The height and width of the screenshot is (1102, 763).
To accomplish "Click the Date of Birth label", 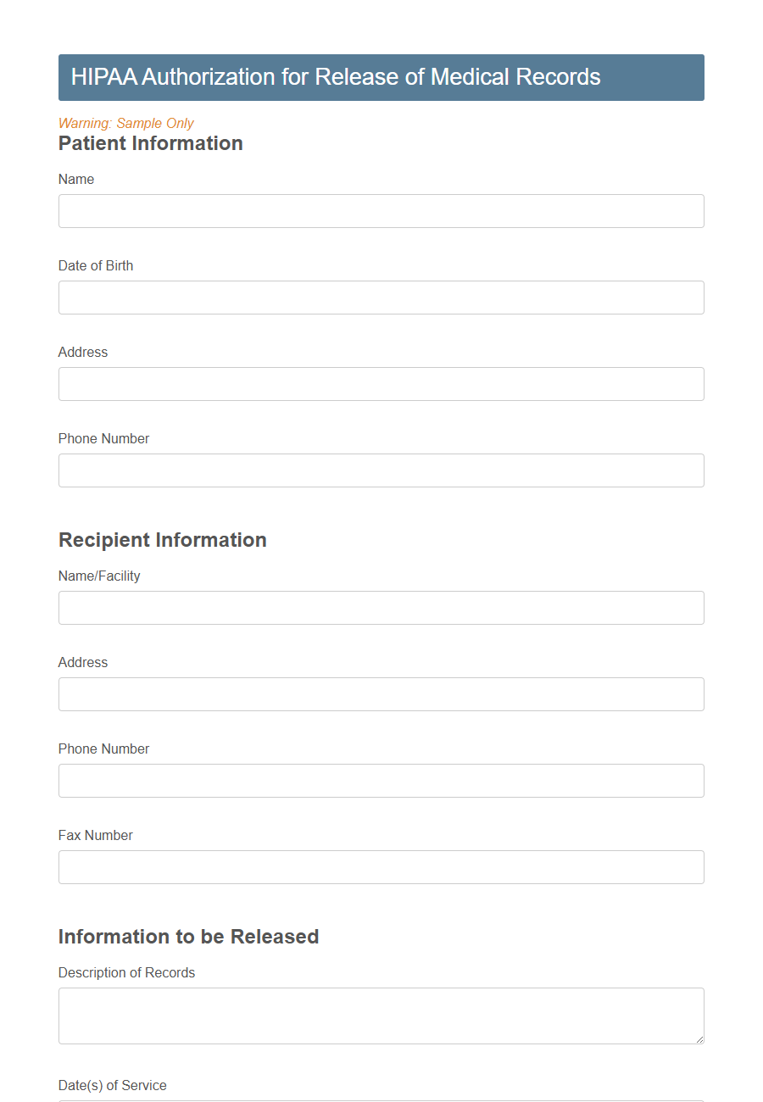I will [x=95, y=265].
